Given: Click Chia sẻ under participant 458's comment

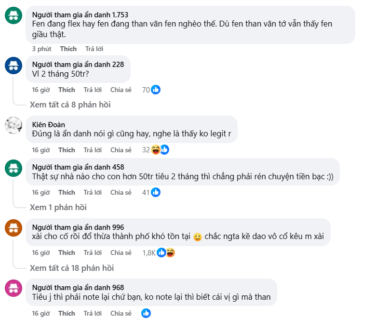Looking at the screenshot, I should tap(121, 192).
